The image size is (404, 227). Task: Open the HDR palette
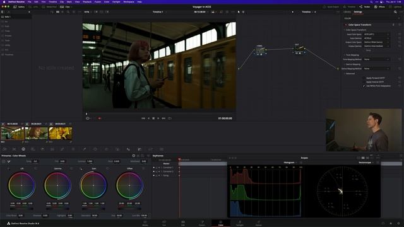click(x=33, y=149)
